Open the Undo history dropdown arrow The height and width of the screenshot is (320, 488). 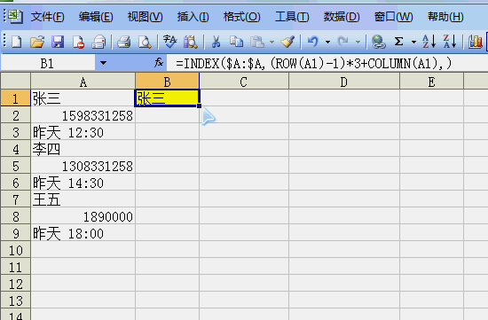(x=327, y=42)
